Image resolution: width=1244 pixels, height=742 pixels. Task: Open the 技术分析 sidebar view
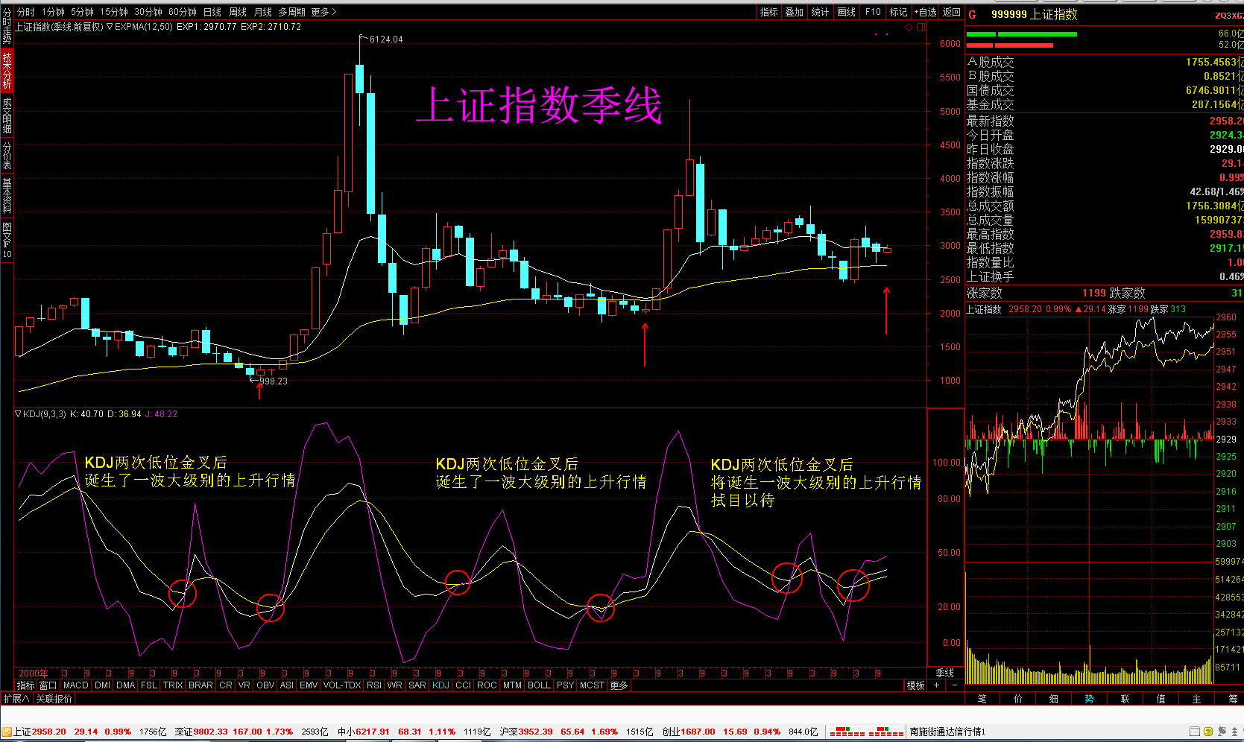pos(7,70)
